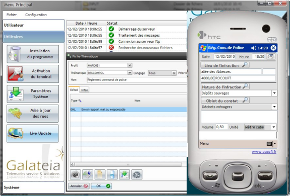Open Paramètres Système utility

coord(33,94)
